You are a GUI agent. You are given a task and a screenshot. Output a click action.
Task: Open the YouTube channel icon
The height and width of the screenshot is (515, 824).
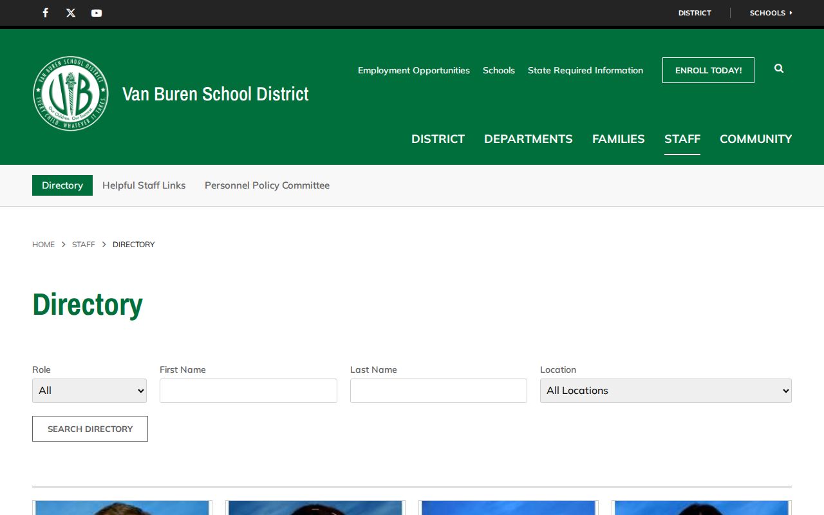[97, 13]
